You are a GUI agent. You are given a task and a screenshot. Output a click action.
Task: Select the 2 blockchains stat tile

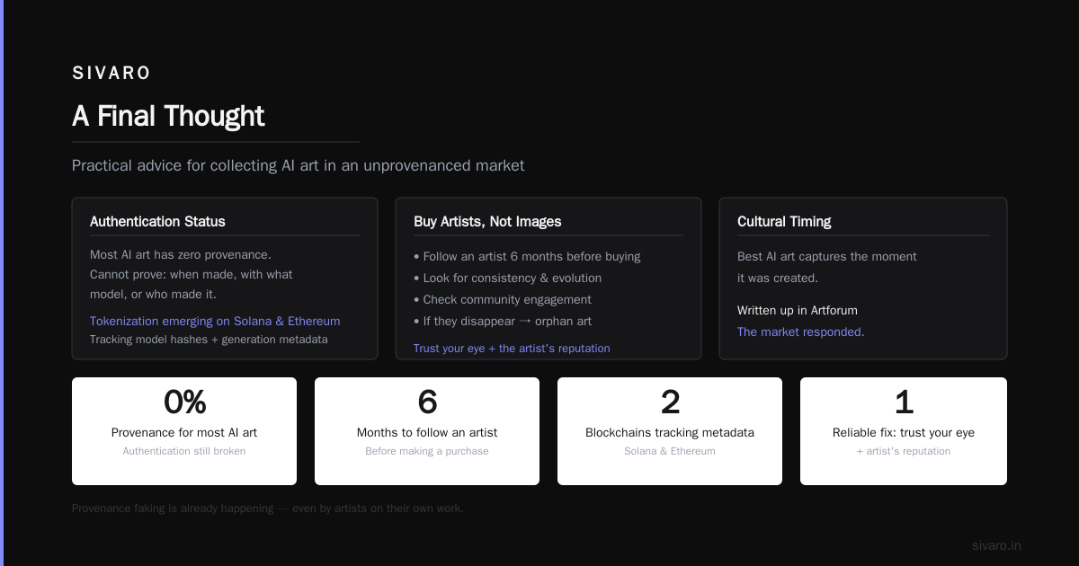click(x=670, y=431)
